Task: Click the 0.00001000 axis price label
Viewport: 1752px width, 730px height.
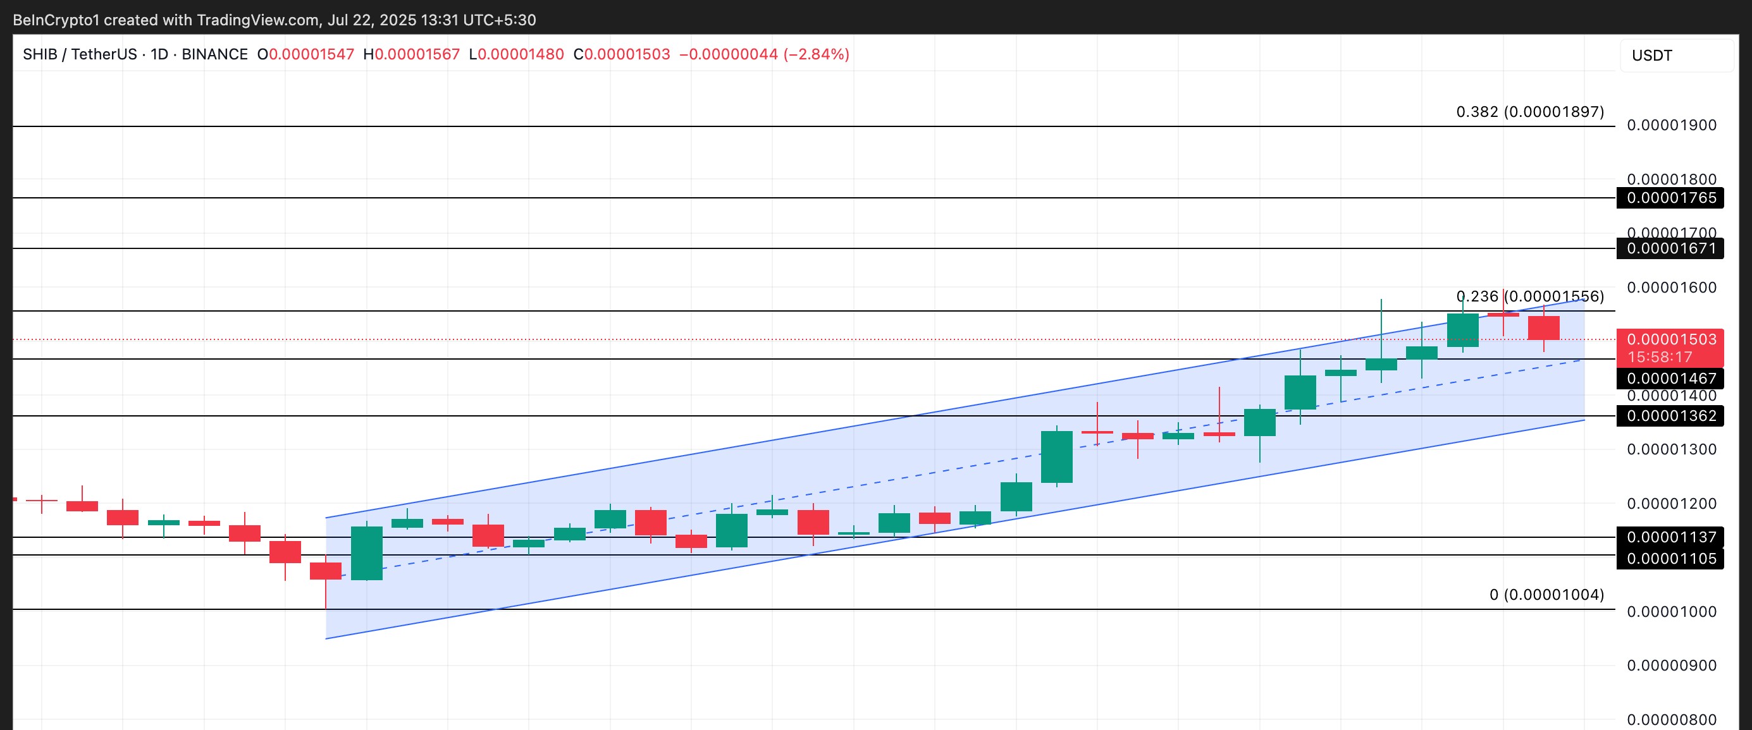Action: pos(1672,612)
